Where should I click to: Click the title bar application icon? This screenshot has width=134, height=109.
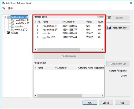point(3,3)
